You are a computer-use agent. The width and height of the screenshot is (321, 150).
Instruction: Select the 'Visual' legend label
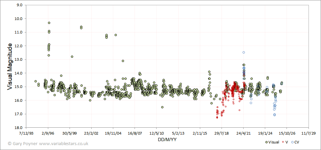(x=273, y=142)
